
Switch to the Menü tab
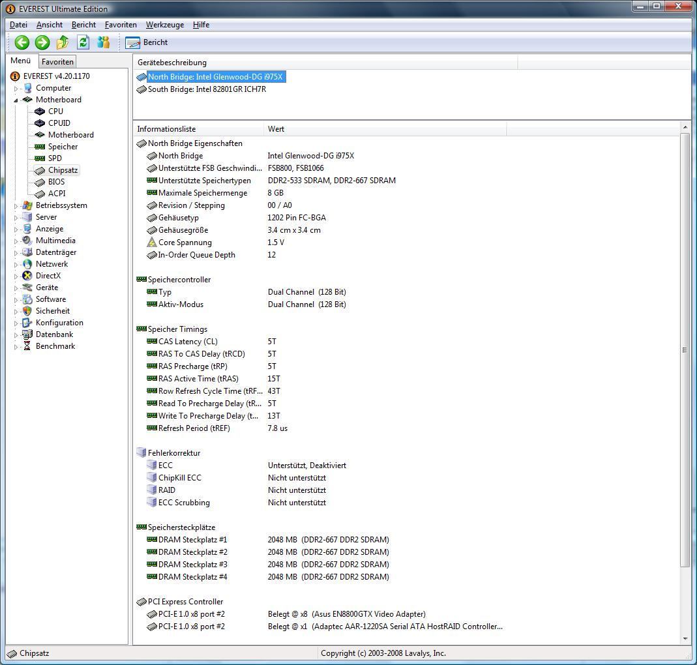tap(21, 61)
